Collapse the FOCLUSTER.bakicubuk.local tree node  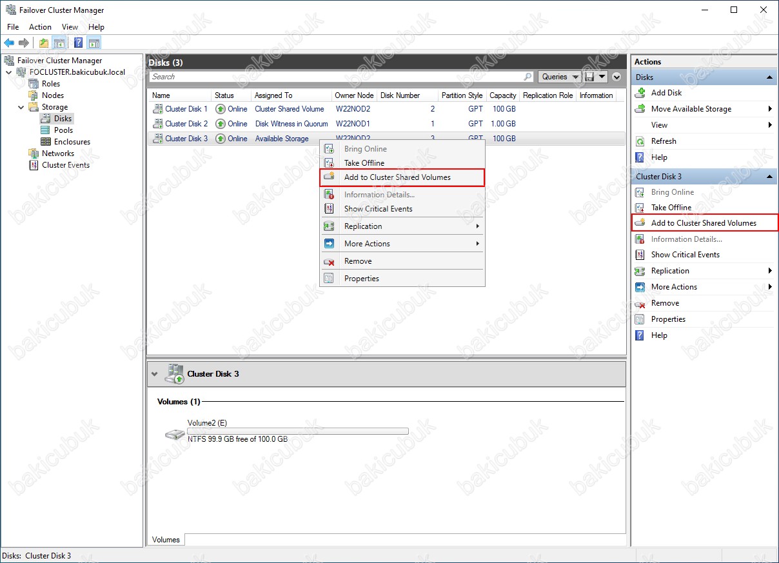(x=8, y=72)
